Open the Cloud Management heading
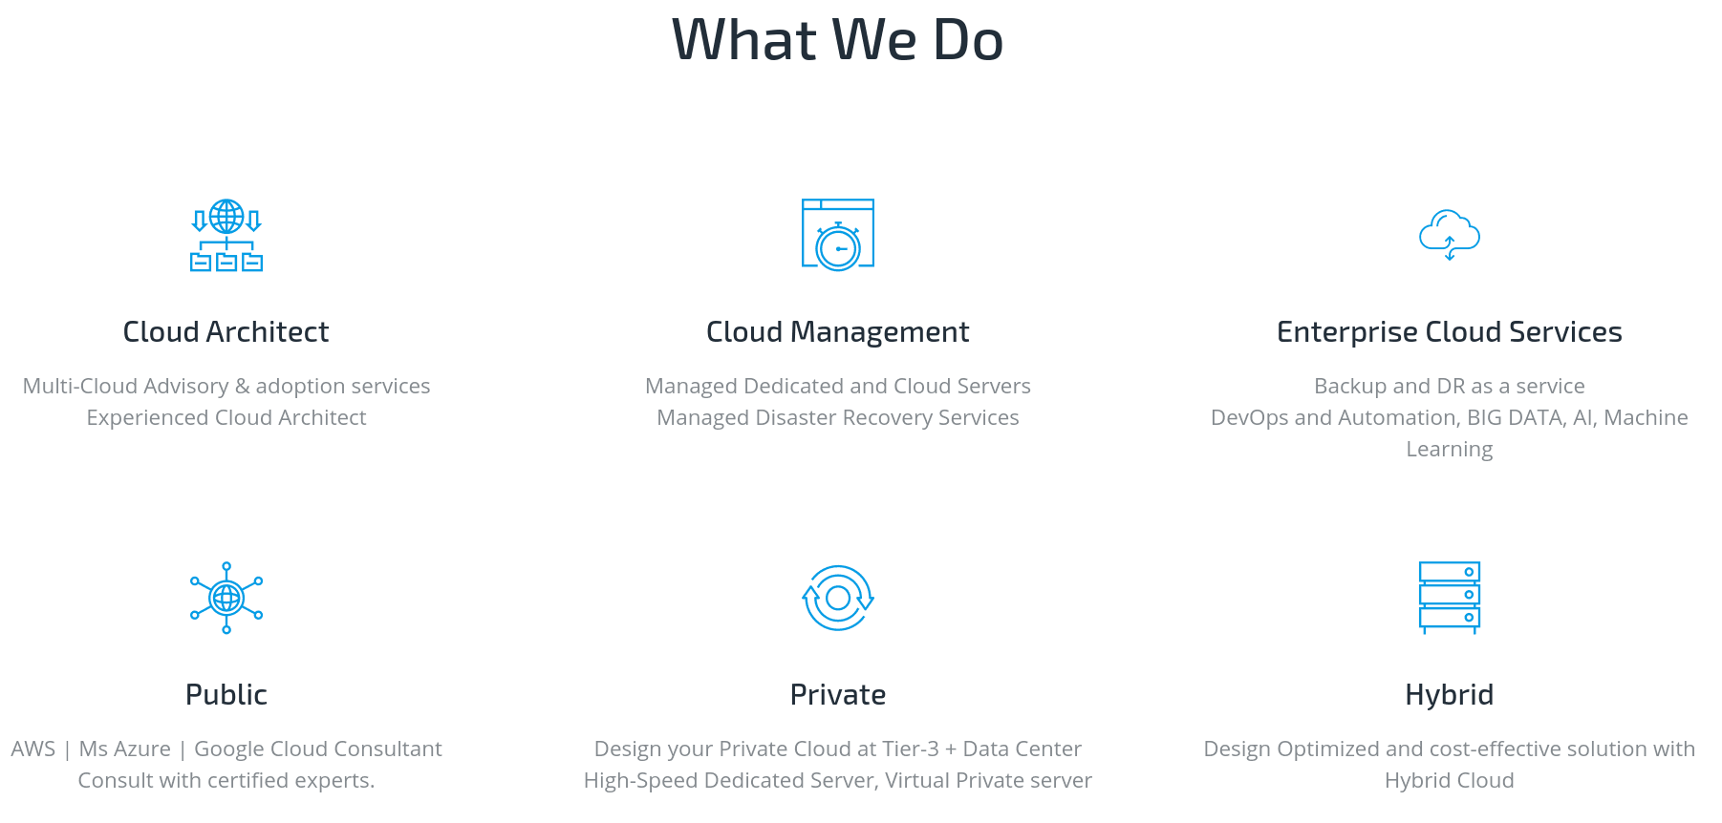 [x=838, y=331]
